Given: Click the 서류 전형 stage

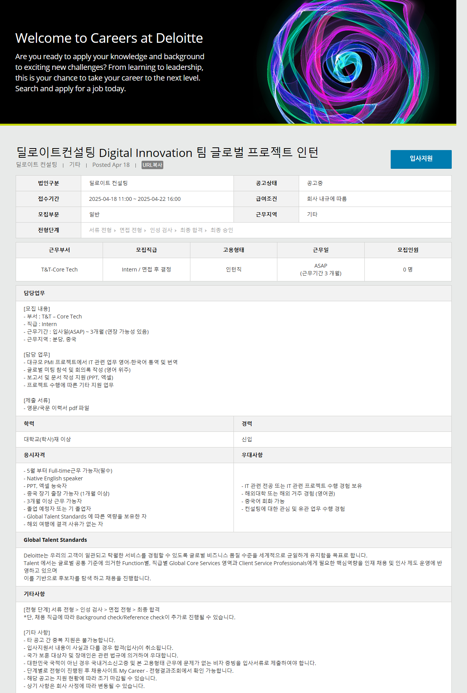Looking at the screenshot, I should [x=100, y=230].
